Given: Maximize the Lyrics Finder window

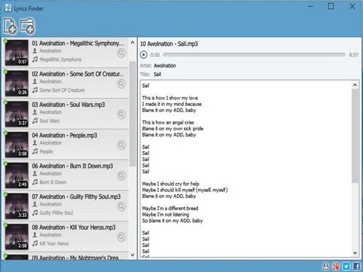Looking at the screenshot, I should [331, 6].
